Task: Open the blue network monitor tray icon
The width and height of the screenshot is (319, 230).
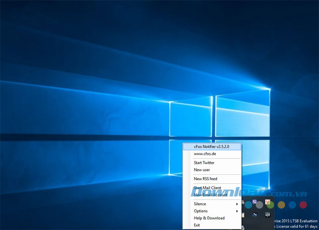Action: click(x=255, y=215)
